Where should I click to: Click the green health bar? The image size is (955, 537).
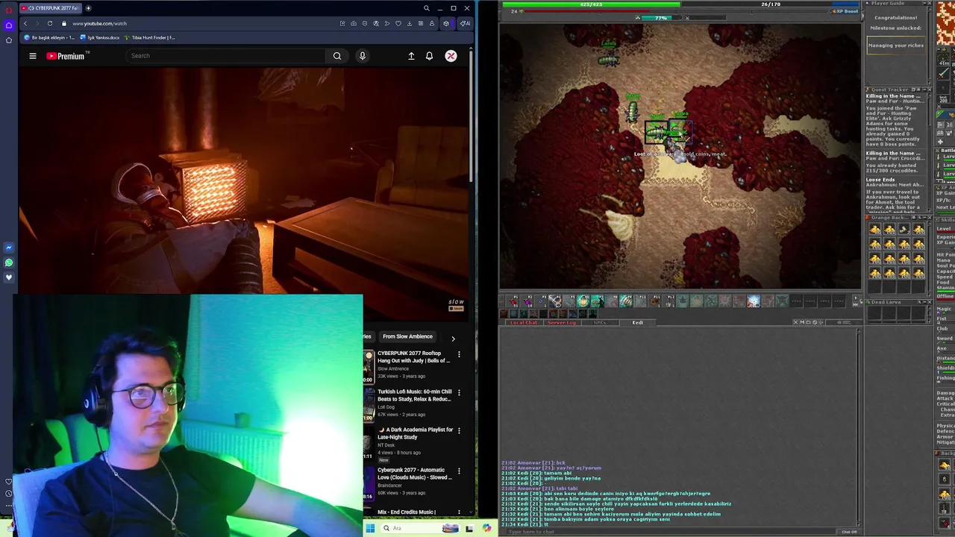tap(591, 4)
